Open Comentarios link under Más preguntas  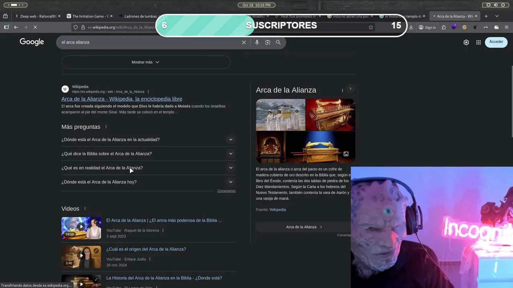[x=226, y=191]
